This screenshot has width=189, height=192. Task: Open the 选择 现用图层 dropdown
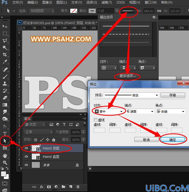(x=42, y=11)
